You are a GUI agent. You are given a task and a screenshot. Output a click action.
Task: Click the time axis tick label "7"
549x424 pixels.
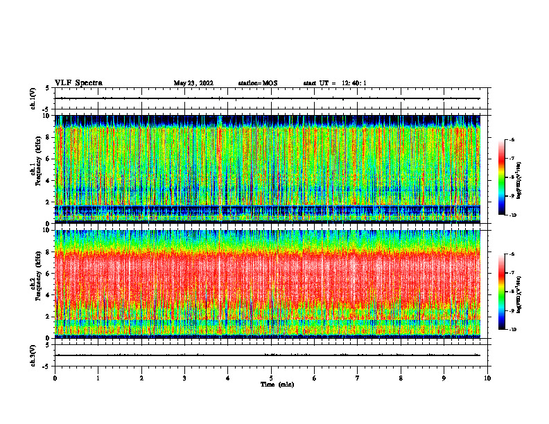coord(358,378)
